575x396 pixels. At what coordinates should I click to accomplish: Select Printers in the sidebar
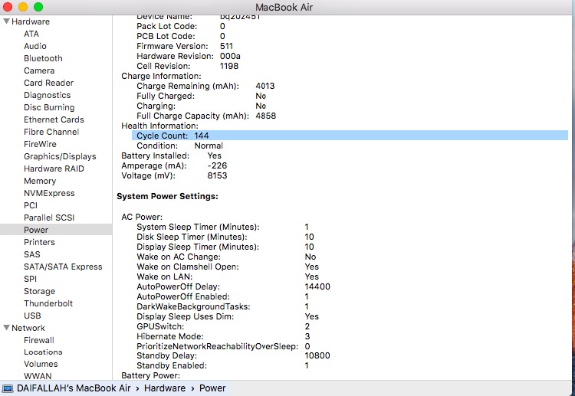click(39, 242)
